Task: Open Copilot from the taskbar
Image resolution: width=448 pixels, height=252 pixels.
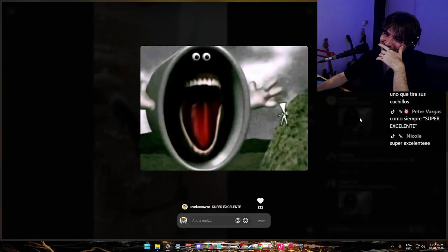Action: coord(209,246)
